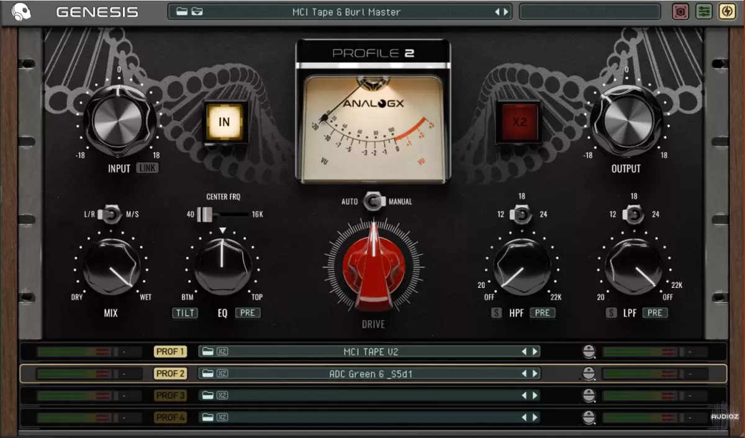
Task: Click the mini knob icon in the PROF 4 row
Action: (x=589, y=417)
